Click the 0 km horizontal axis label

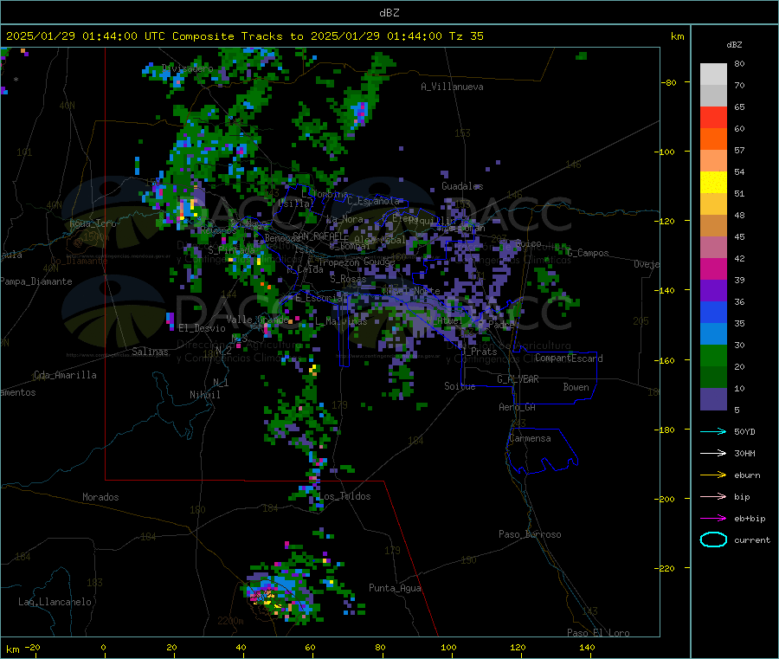[103, 647]
